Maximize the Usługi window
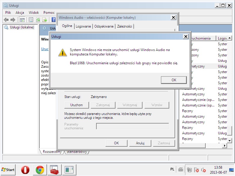 coord(223,6)
